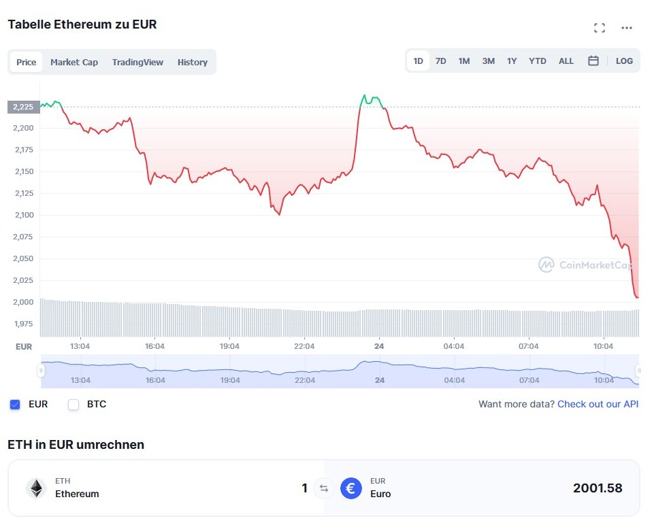Click the left range slider handle
Screen dimensions: 652x523
pyautogui.click(x=42, y=371)
